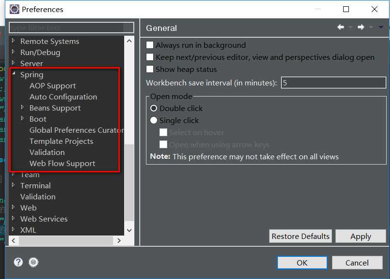Click the horizontal scroll left arrow
Screen dimensions: 390x279
pos(14,240)
